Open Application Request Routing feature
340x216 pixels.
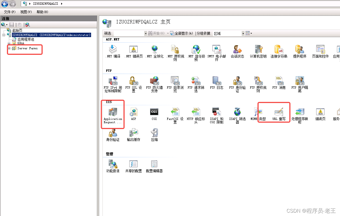(113, 115)
